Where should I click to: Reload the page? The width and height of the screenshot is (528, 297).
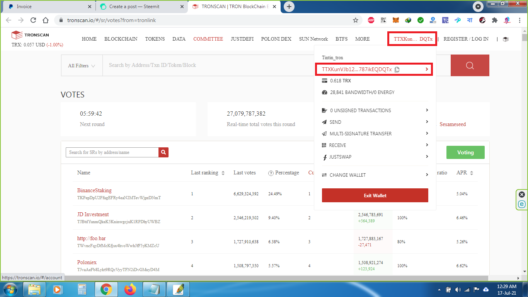click(33, 20)
